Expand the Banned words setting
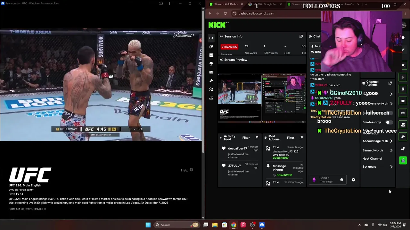The width and height of the screenshot is (410, 230). 377,150
